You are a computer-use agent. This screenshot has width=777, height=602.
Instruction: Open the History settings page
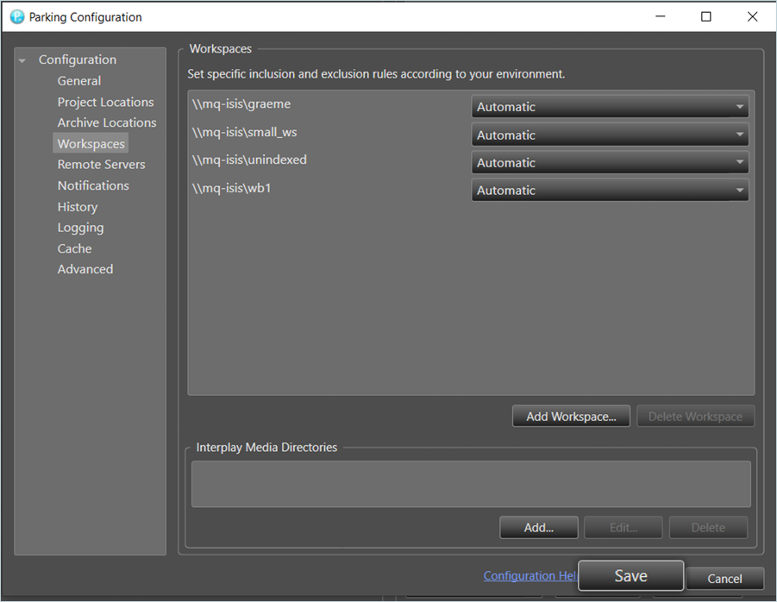tap(78, 207)
